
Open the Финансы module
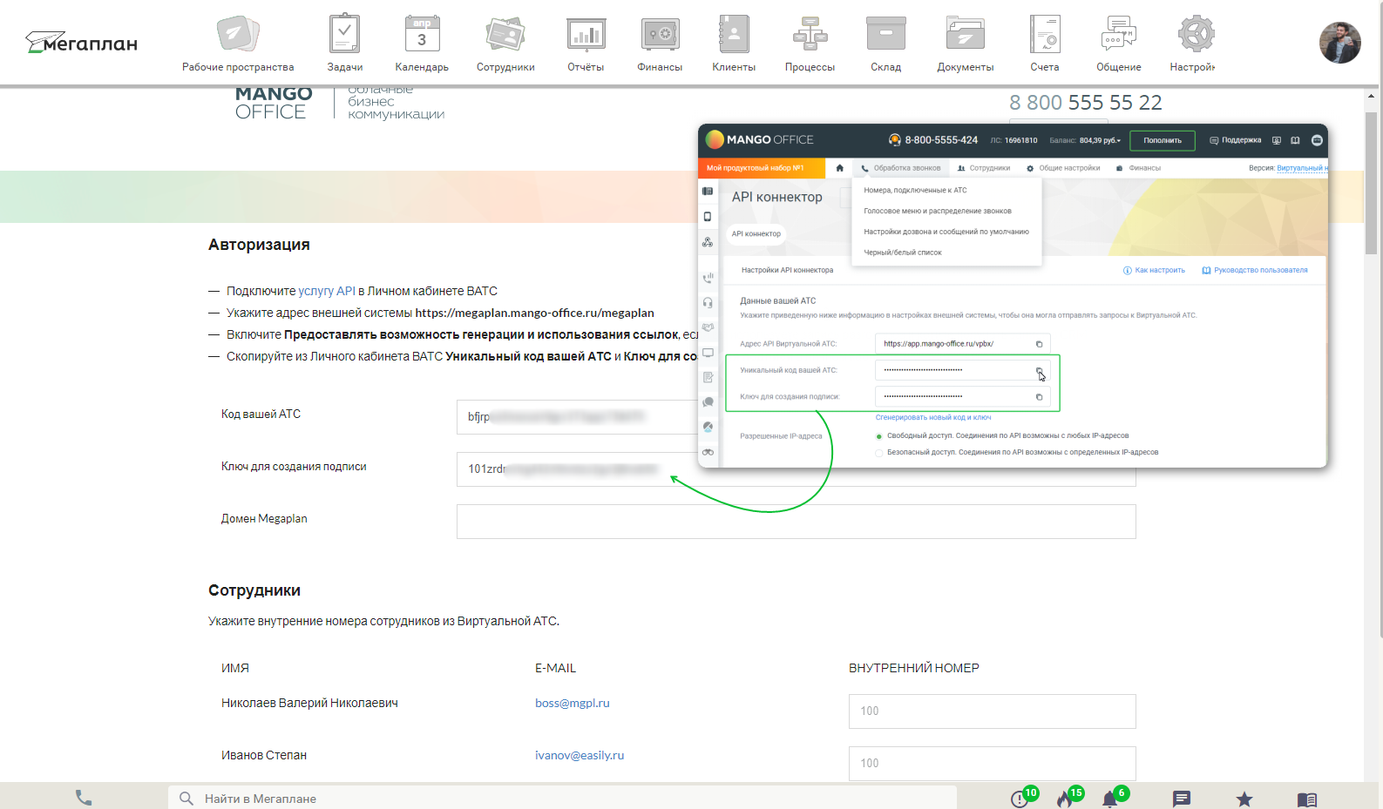point(660,43)
